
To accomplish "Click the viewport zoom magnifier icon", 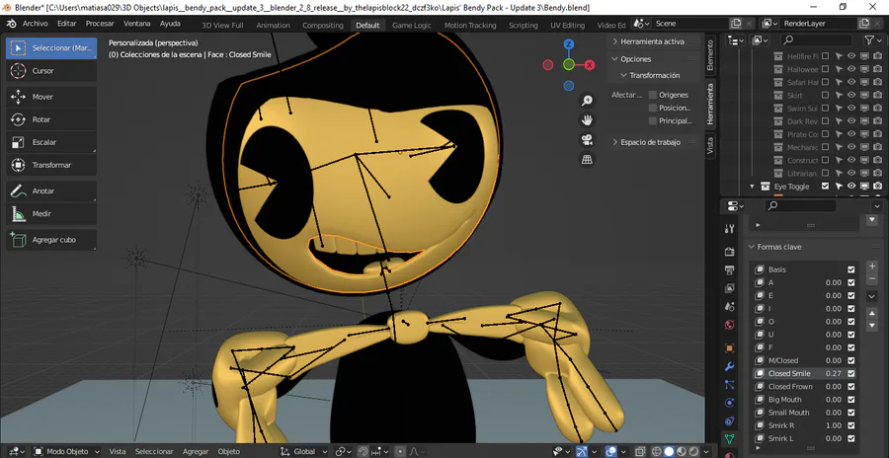I will tap(587, 101).
